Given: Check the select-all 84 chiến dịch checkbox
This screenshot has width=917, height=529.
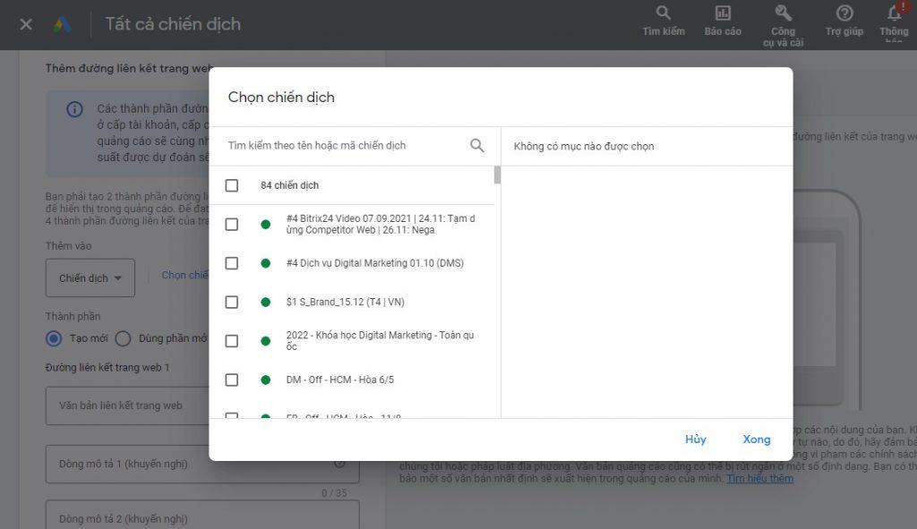Looking at the screenshot, I should 232,184.
